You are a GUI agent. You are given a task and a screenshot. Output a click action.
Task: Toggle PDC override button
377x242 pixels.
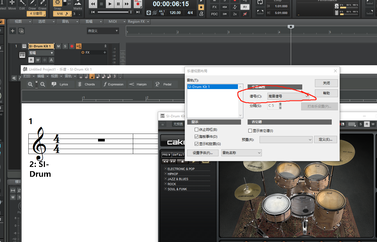coord(215,14)
